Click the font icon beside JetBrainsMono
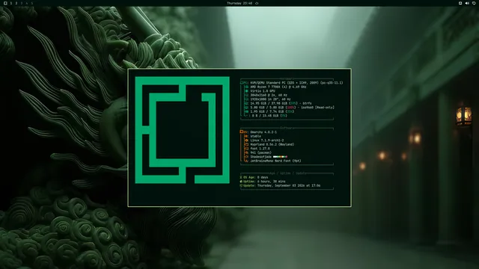The image size is (479, 269). [x=247, y=161]
